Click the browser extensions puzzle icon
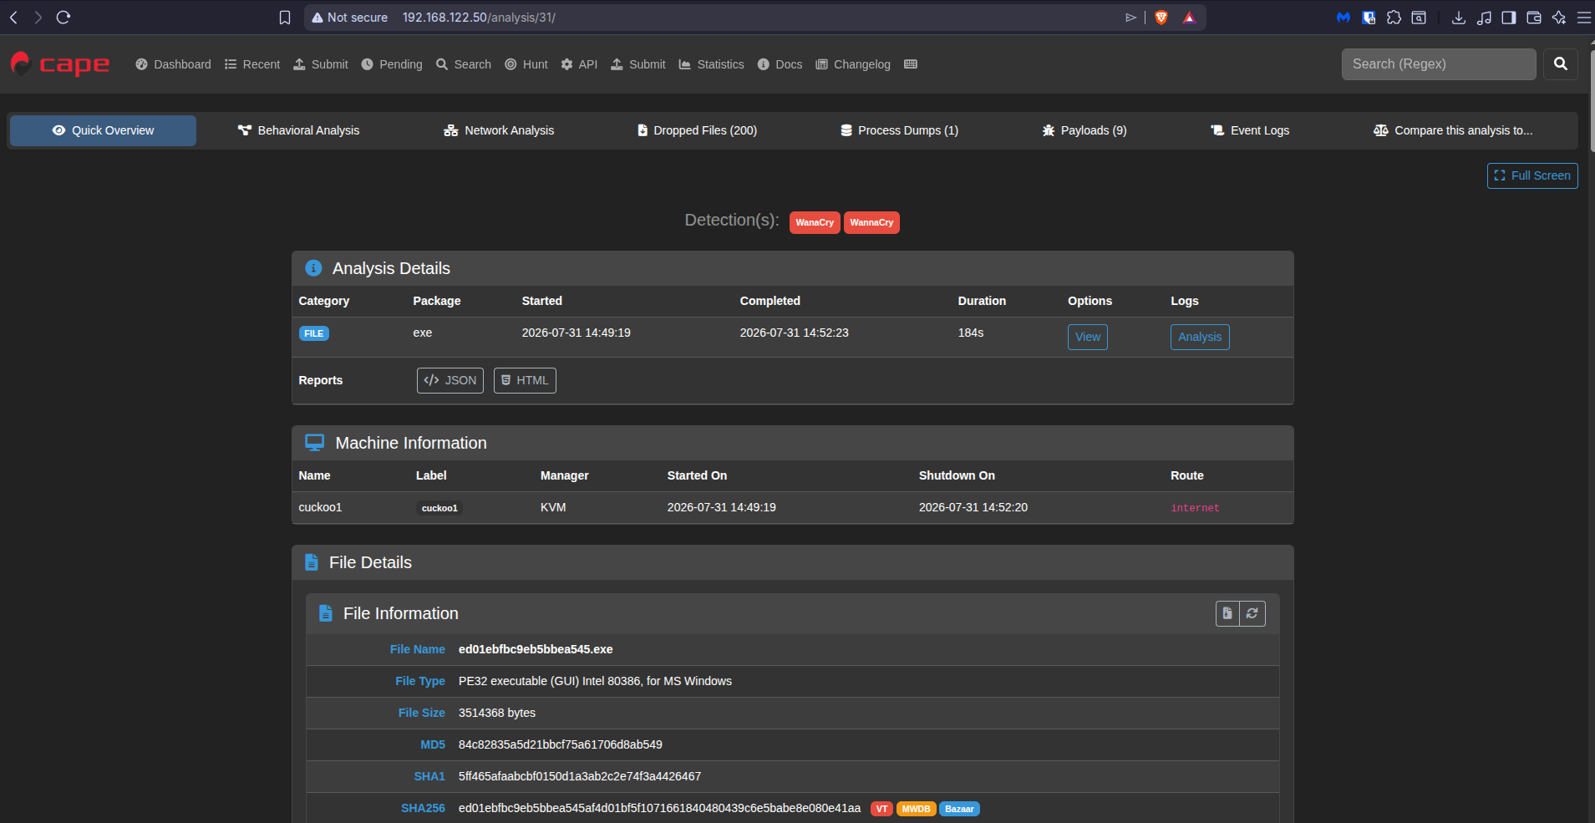This screenshot has width=1595, height=823. (1394, 18)
